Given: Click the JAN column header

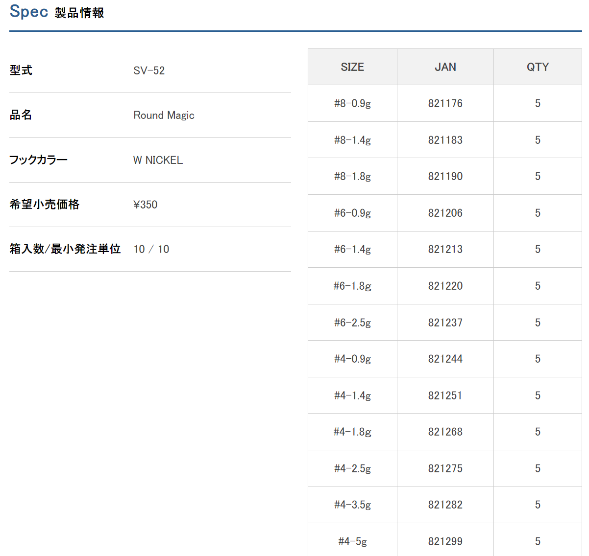Looking at the screenshot, I should pos(445,67).
